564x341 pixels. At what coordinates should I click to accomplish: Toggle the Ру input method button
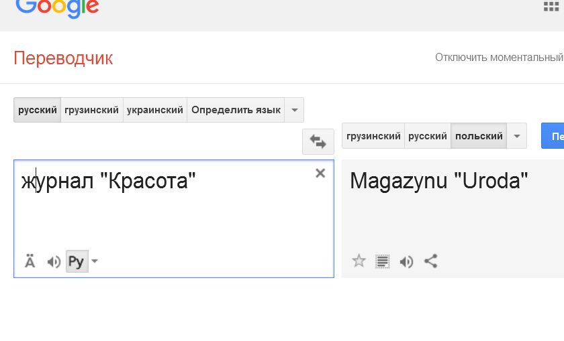(x=76, y=261)
